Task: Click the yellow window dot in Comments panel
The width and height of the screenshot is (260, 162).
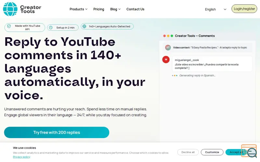Action: click(x=168, y=36)
